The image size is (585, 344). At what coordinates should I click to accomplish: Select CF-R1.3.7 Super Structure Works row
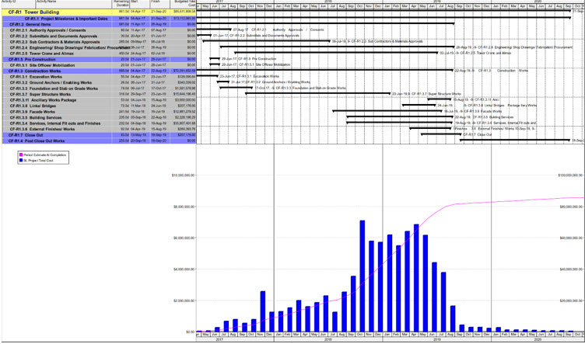pyautogui.click(x=98, y=94)
